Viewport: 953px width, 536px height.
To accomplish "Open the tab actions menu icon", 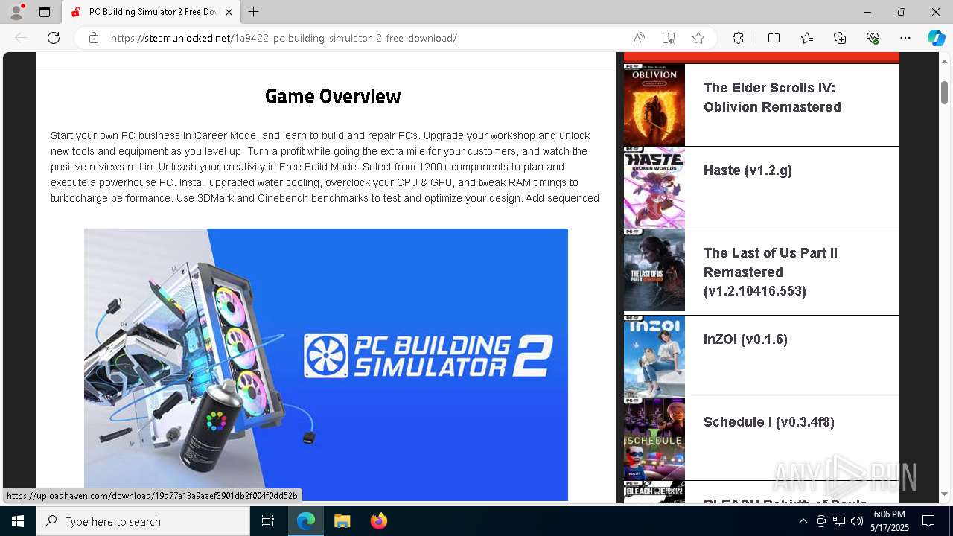I will pyautogui.click(x=45, y=12).
